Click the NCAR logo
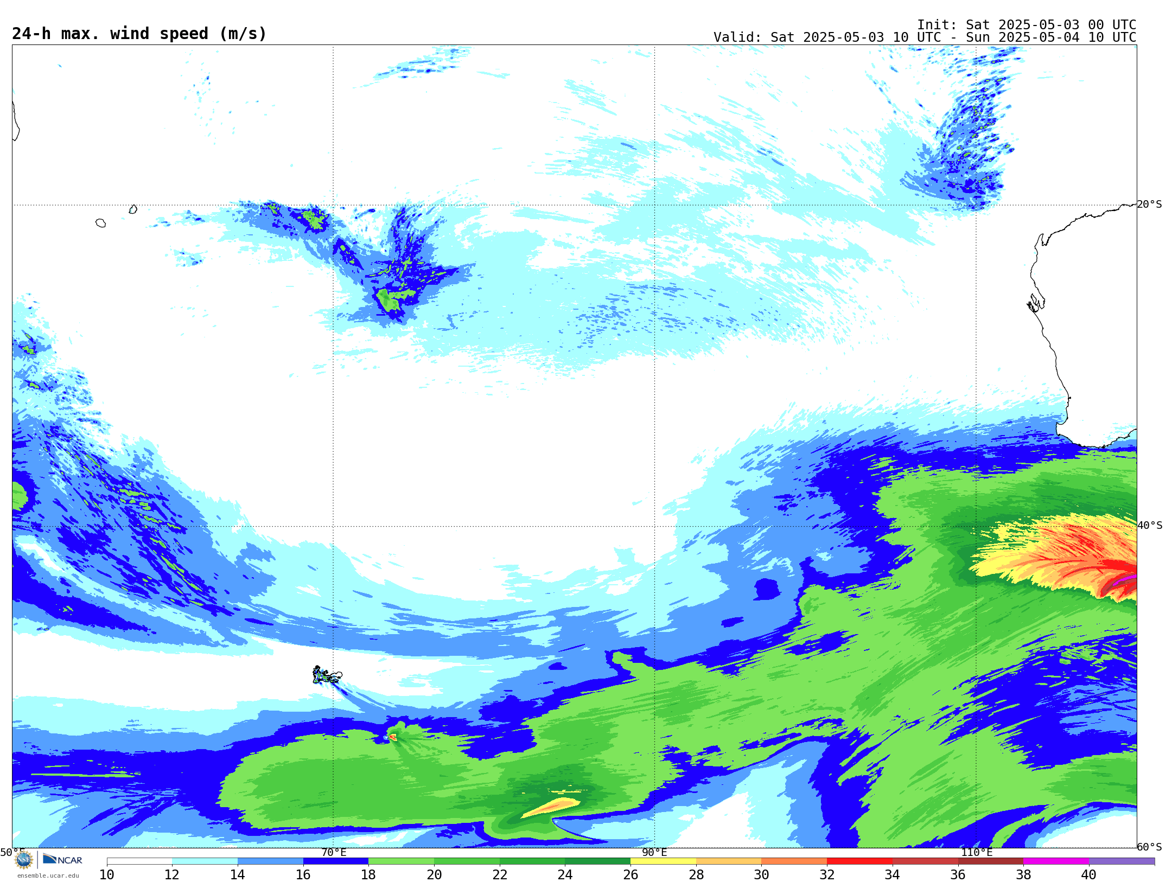This screenshot has width=1172, height=882. click(62, 860)
